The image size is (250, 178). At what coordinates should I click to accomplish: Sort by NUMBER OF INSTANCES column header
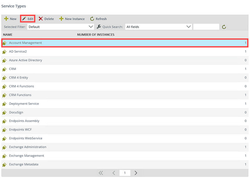coord(96,35)
